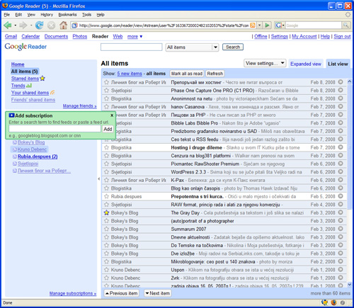Click the feed icon next to Kruno Debenc subscription
The height and width of the screenshot is (308, 354).
point(15,149)
